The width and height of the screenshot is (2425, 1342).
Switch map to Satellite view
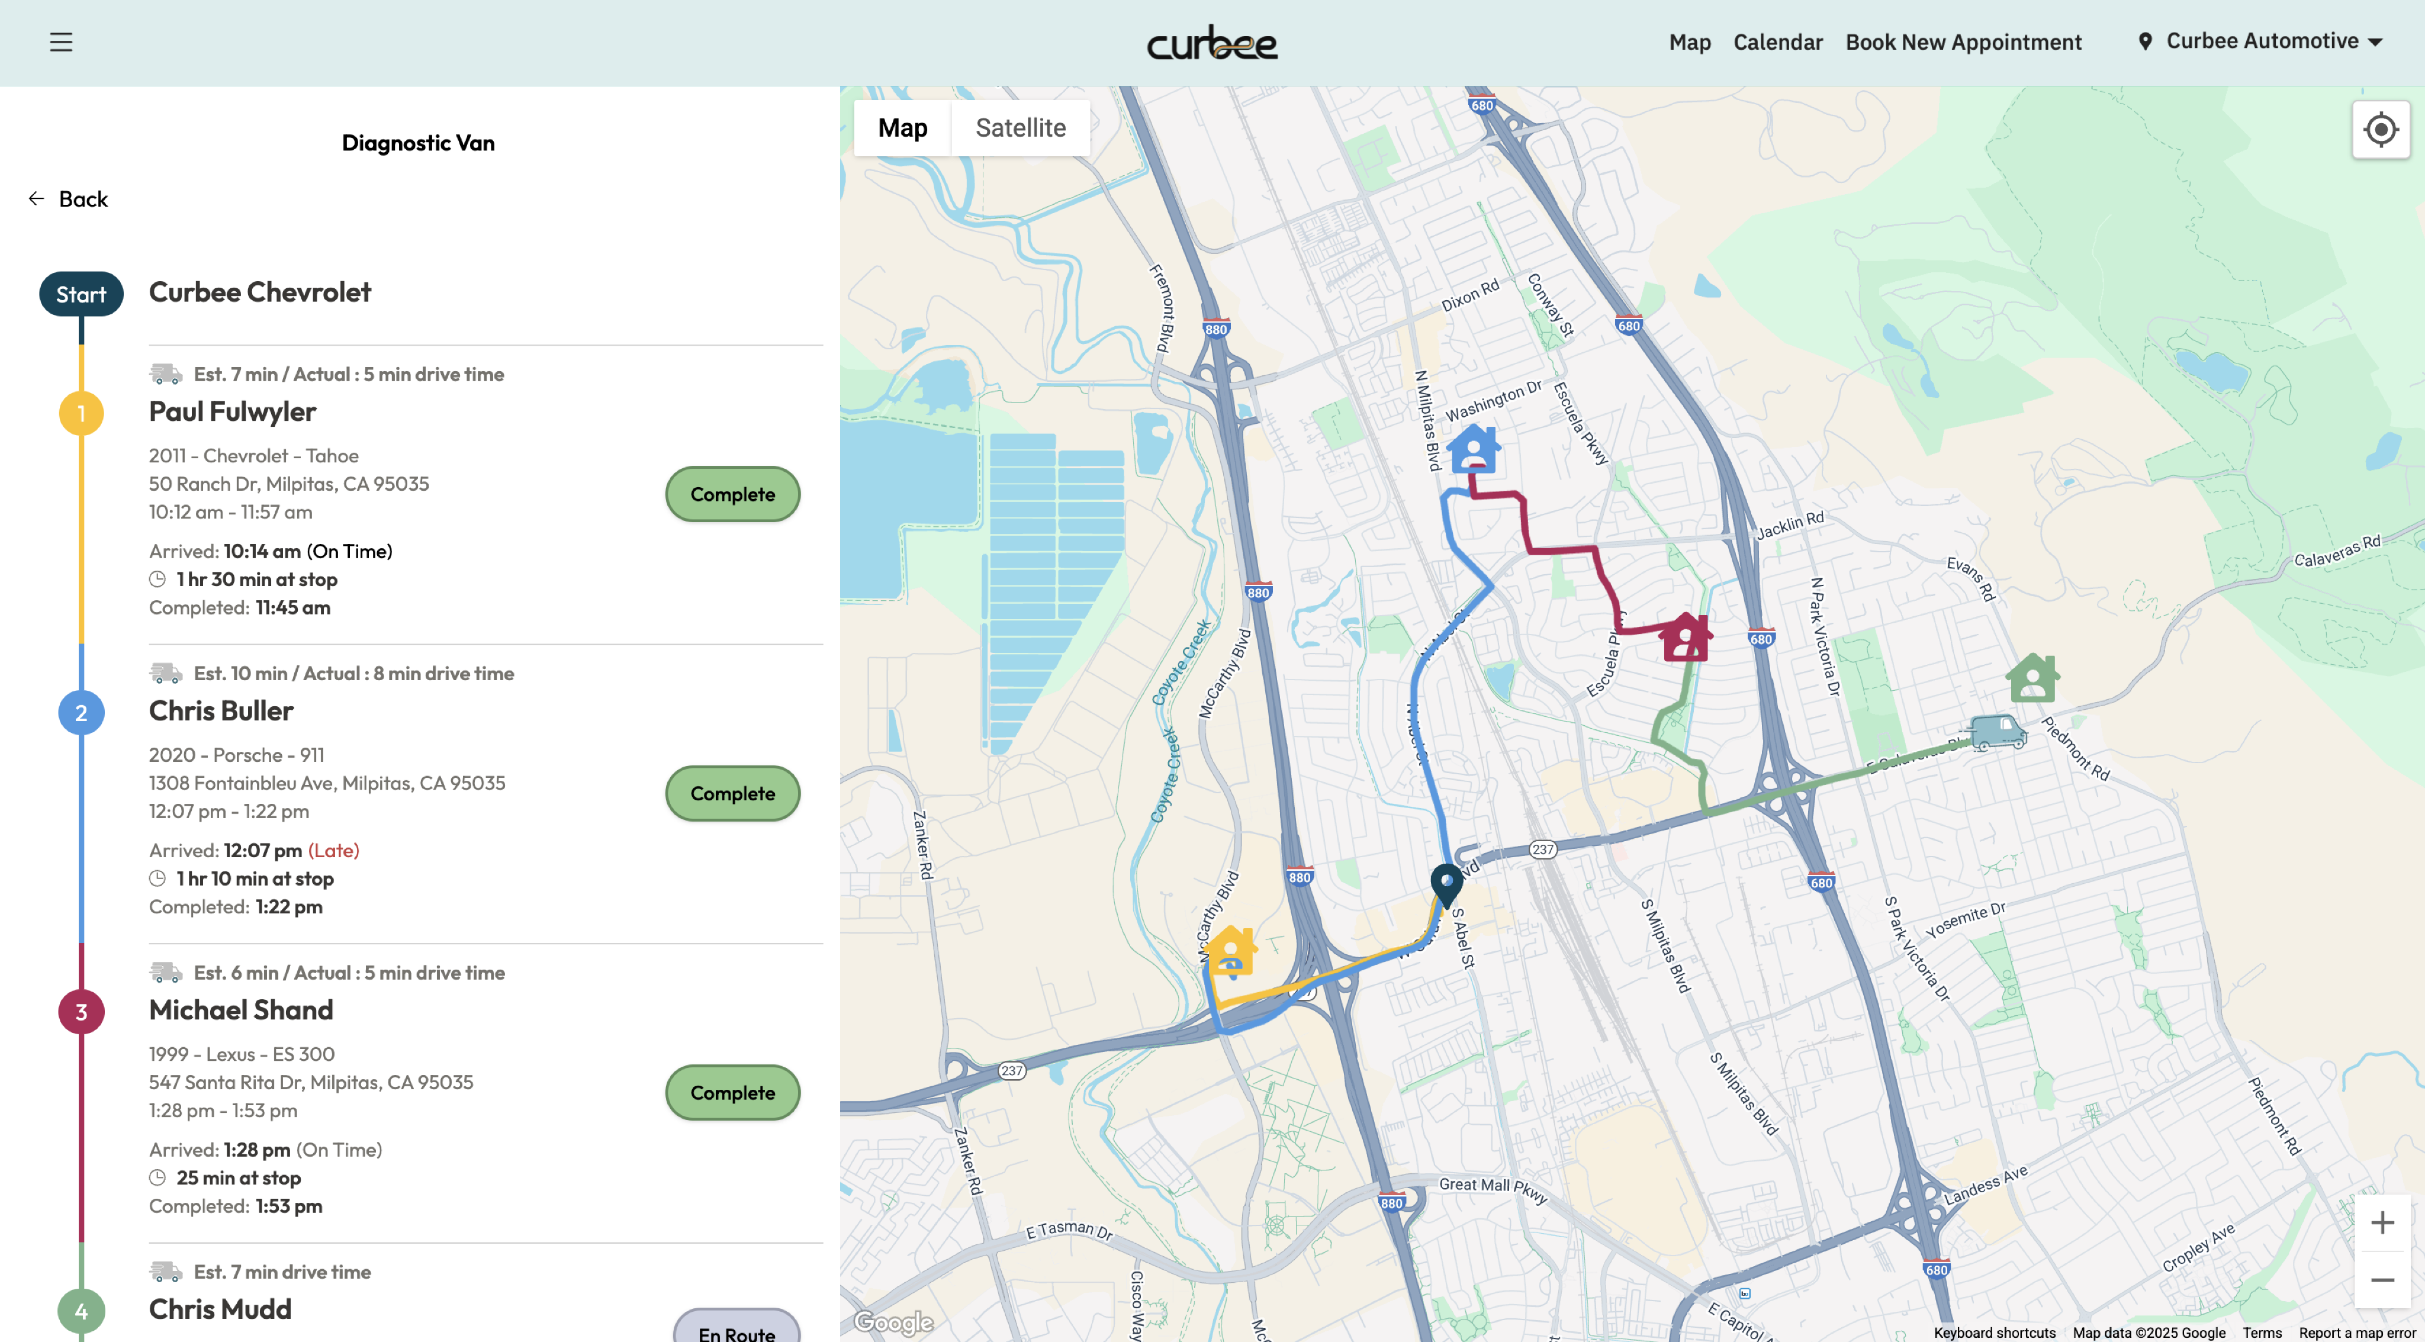coord(1021,128)
